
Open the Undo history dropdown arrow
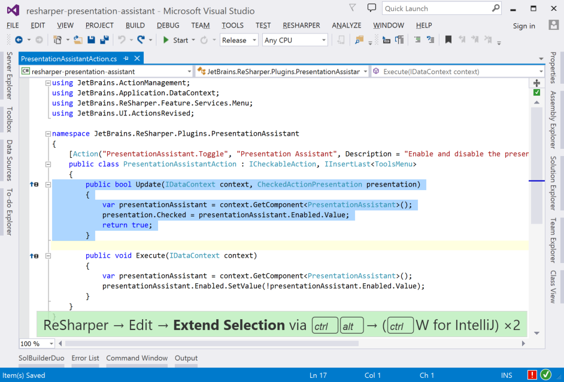coord(131,40)
